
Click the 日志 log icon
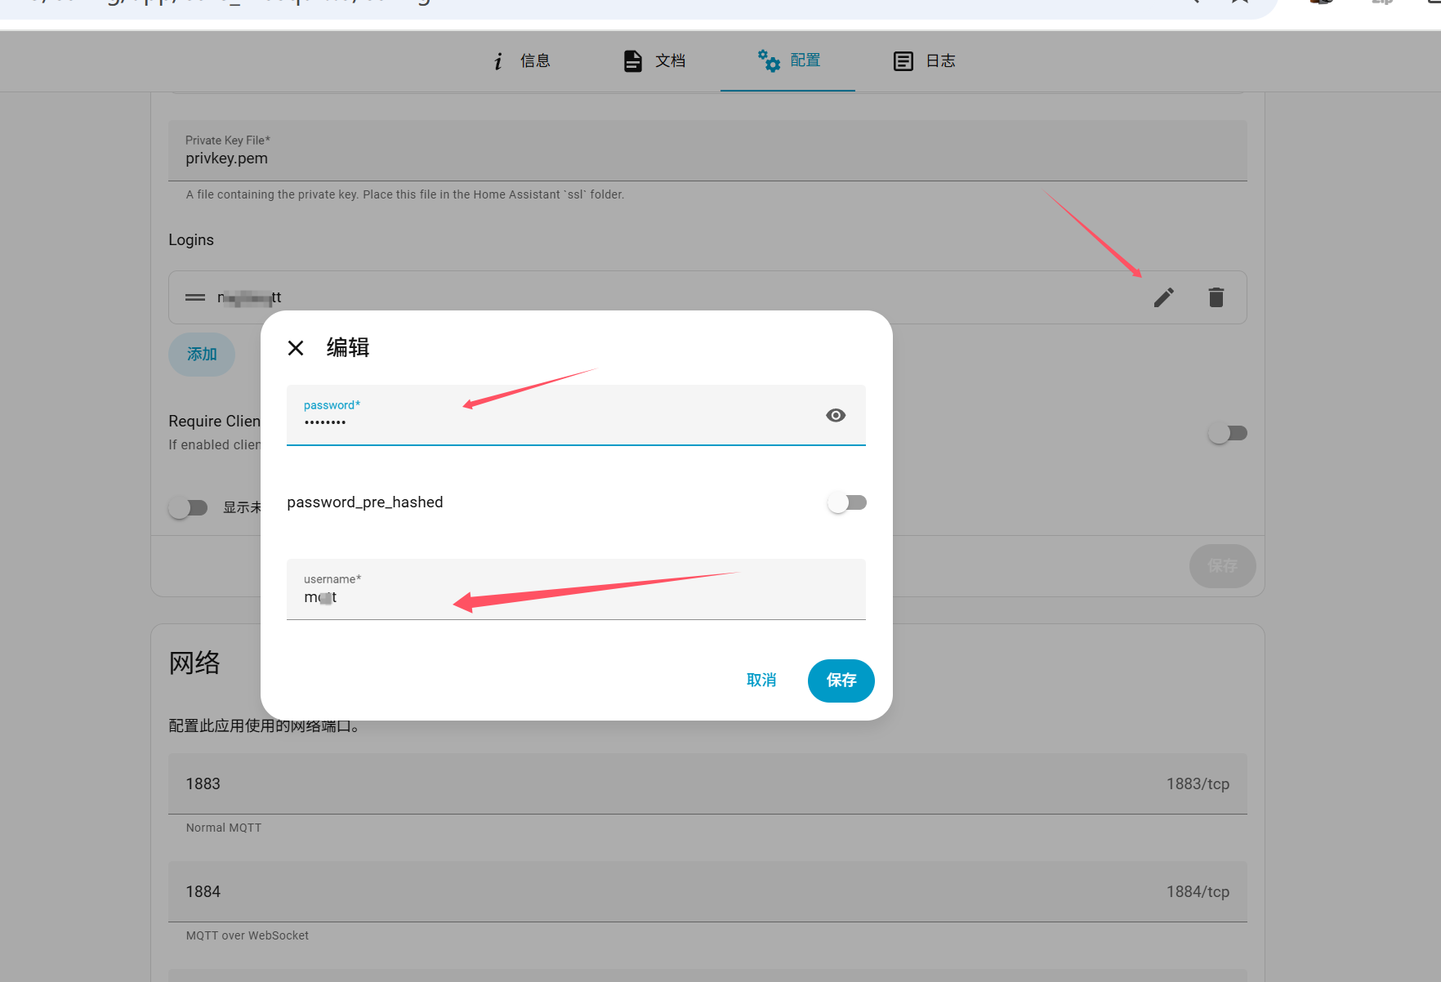(903, 61)
